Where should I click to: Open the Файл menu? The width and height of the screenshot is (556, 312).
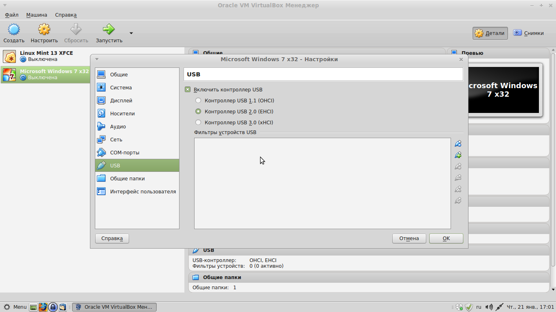pyautogui.click(x=12, y=15)
